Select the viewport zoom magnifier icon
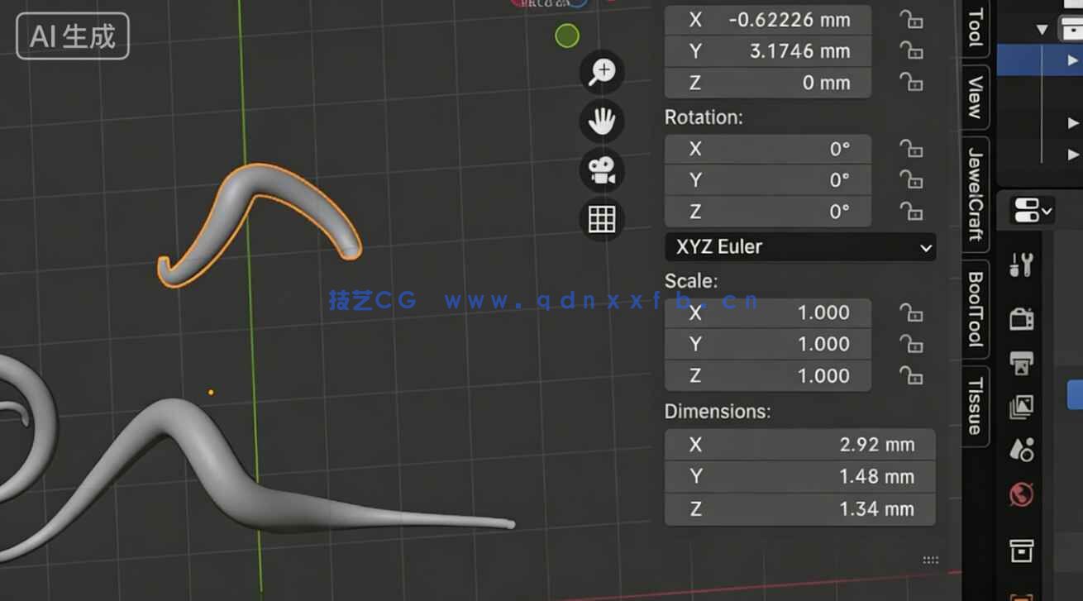 [601, 72]
